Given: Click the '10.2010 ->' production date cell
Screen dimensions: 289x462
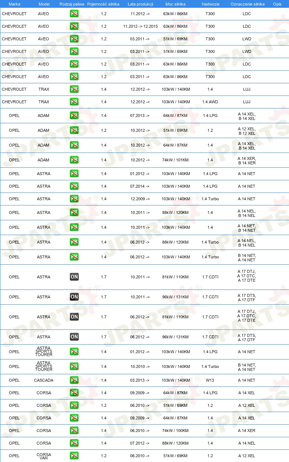Looking at the screenshot, I should [140, 366].
